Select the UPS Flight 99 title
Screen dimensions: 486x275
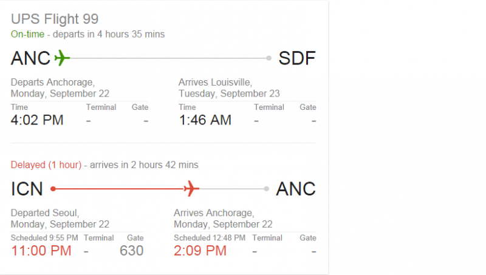55,19
